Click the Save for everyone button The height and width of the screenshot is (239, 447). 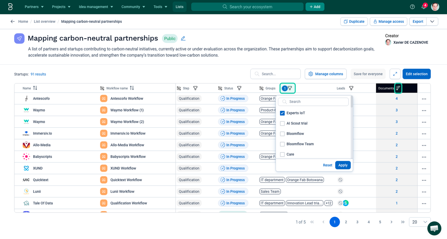point(368,74)
